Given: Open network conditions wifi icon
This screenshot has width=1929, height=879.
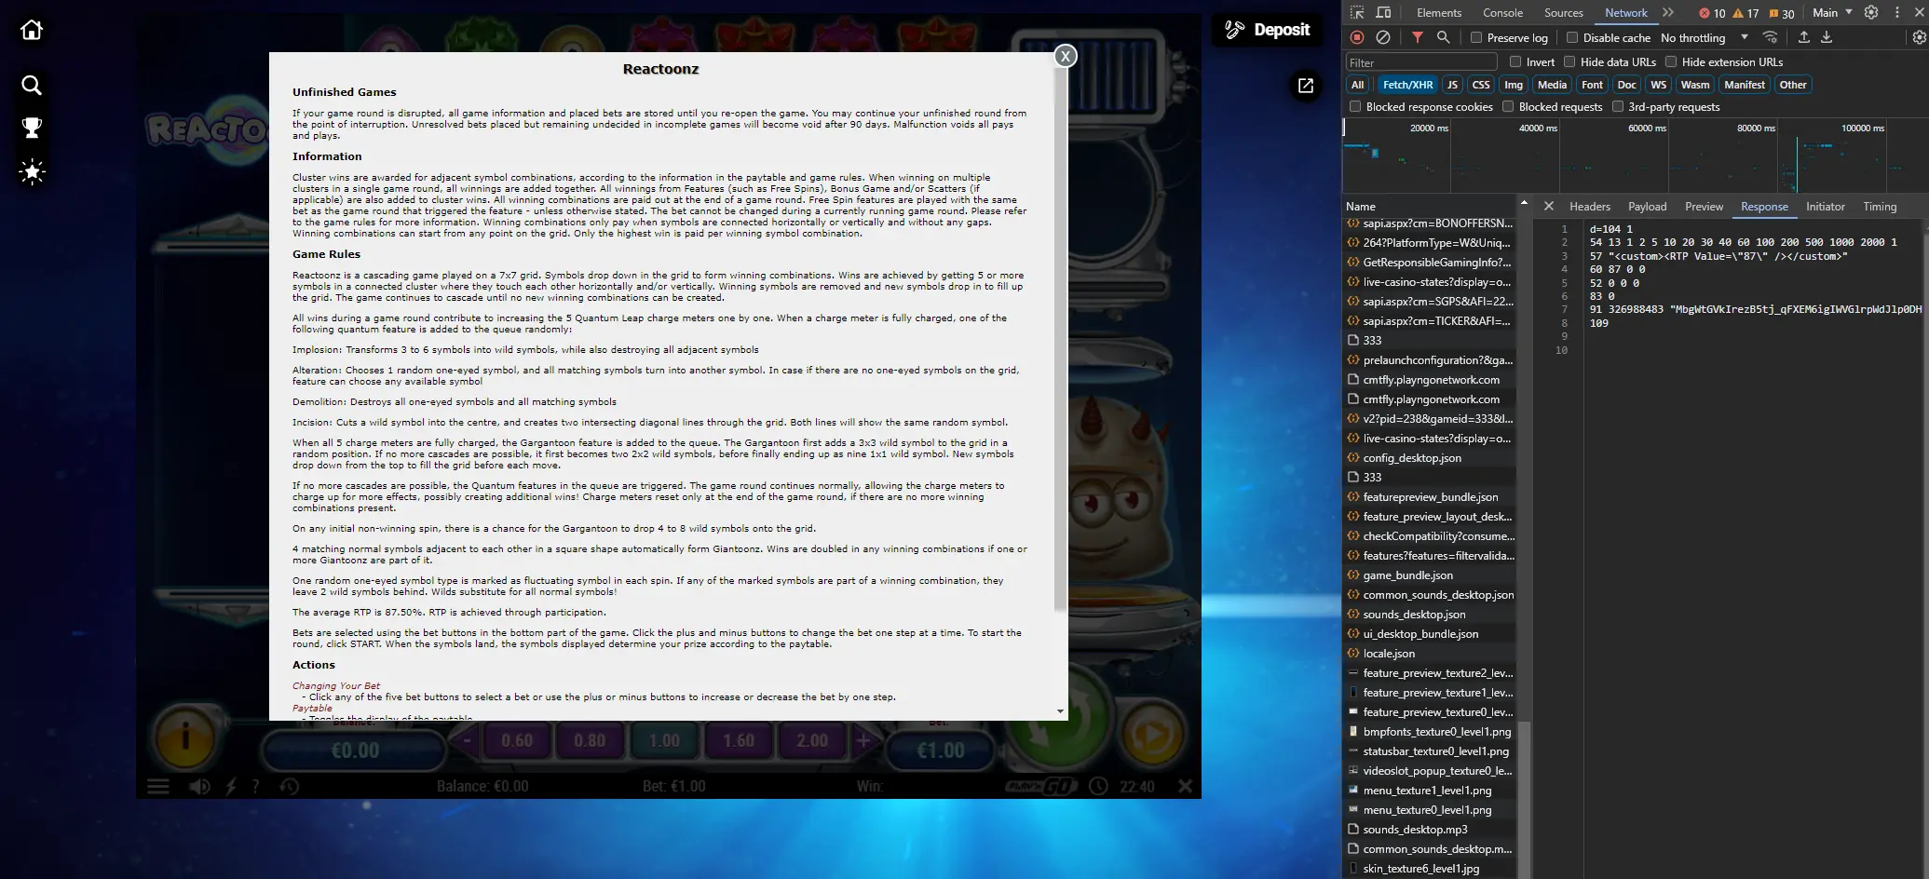Looking at the screenshot, I should point(1770,37).
